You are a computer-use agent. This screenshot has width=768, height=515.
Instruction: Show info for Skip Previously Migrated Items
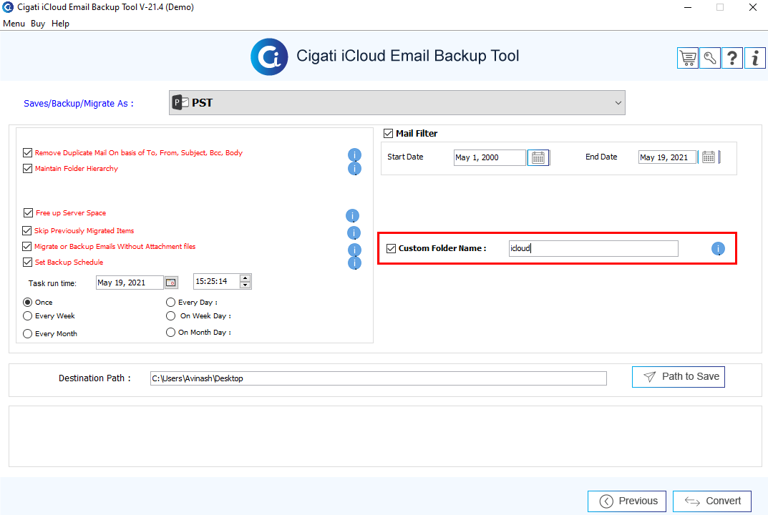click(x=354, y=232)
